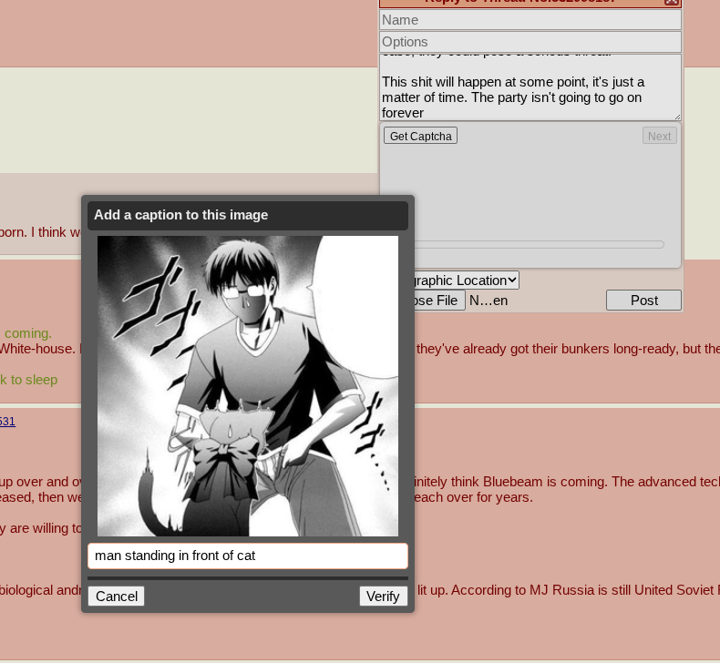This screenshot has height=663, width=720.
Task: Click text 'each over for years.'
Action: (473, 497)
